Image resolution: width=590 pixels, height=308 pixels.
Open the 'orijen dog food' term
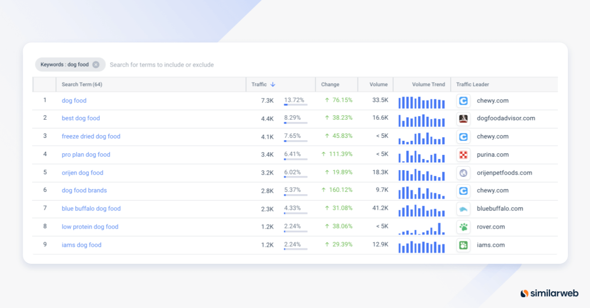83,173
